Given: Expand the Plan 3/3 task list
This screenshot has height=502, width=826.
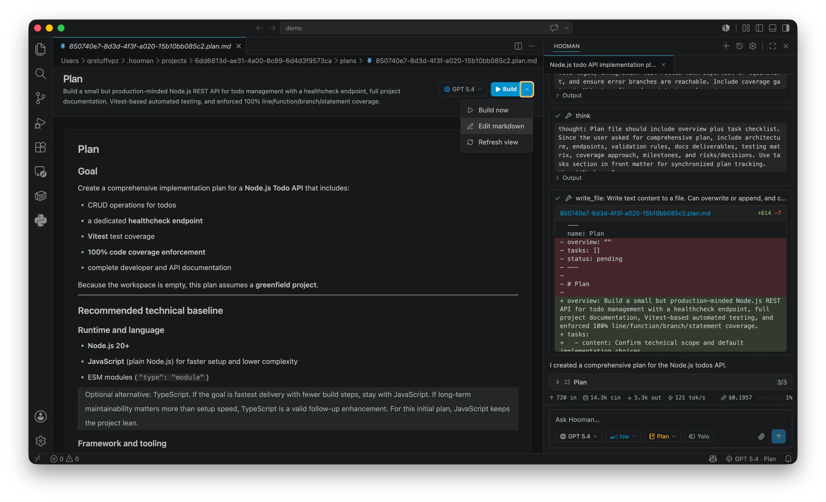Looking at the screenshot, I should coord(670,382).
